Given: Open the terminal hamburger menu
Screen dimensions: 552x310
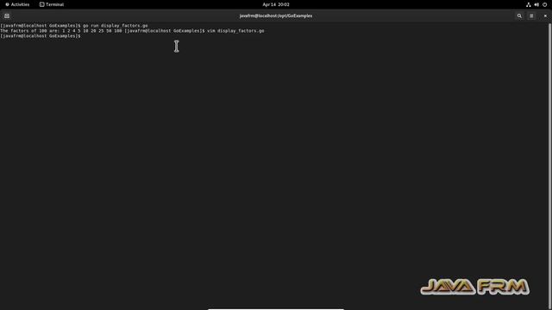Looking at the screenshot, I should 531,15.
